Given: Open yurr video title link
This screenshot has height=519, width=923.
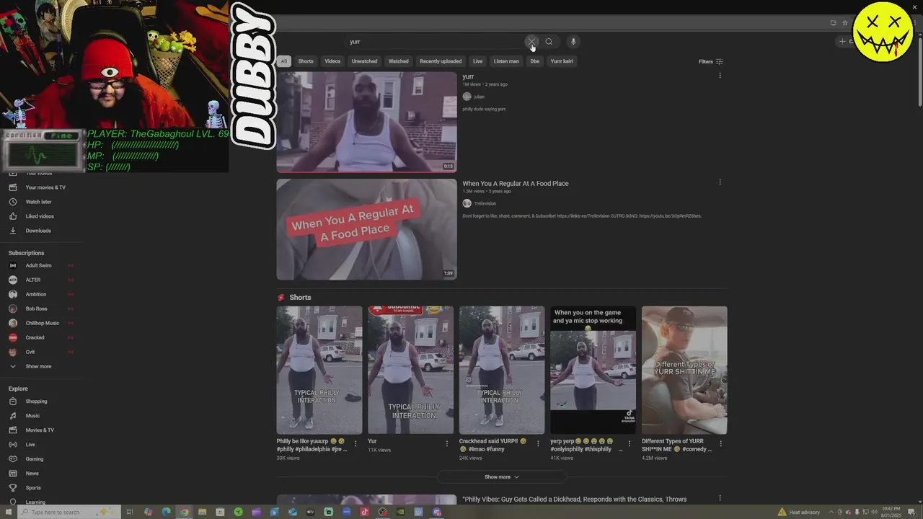Looking at the screenshot, I should point(468,76).
